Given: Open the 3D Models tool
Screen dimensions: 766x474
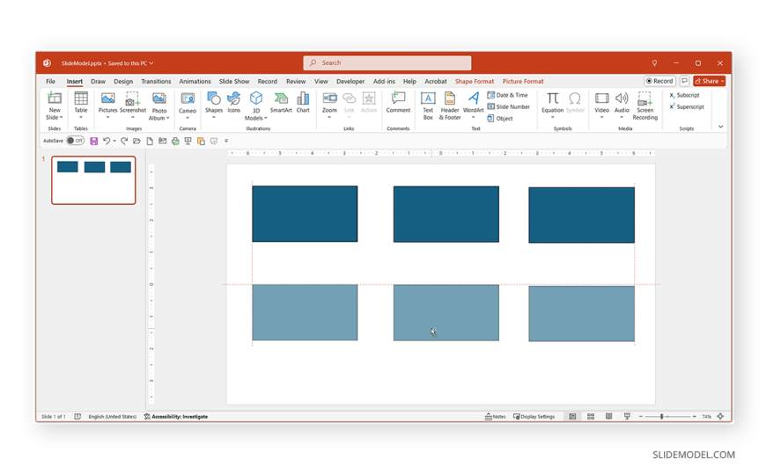Looking at the screenshot, I should [256, 106].
